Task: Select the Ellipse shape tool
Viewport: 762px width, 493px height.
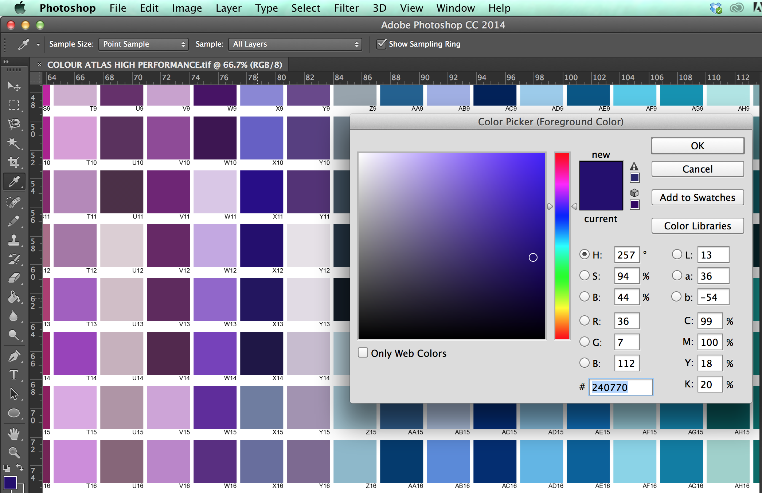Action: tap(14, 413)
